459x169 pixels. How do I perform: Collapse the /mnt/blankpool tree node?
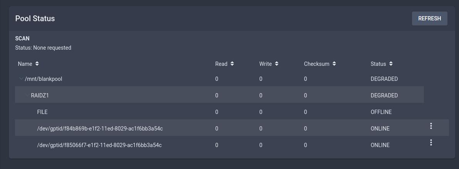point(21,79)
